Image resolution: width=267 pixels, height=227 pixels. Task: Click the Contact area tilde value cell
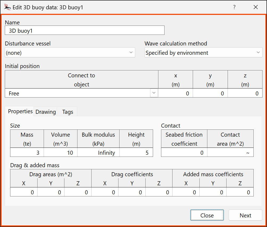coord(230,153)
